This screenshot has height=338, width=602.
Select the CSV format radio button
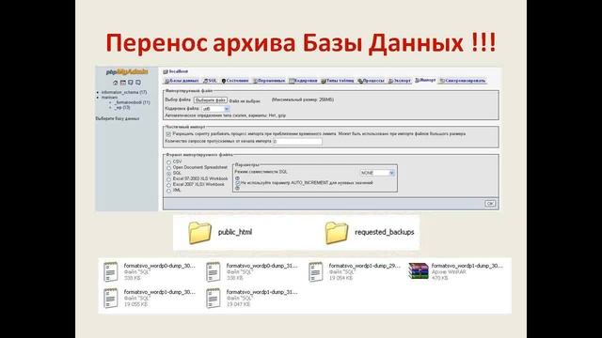[168, 162]
